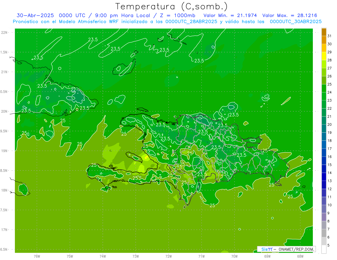Click the "22" contour label over eastern Cuba
The width and height of the screenshot is (337, 260).
73,90
